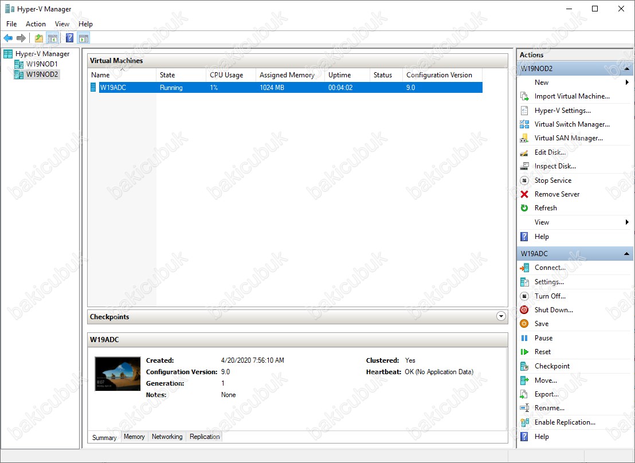This screenshot has width=635, height=463.
Task: Click the red X Remove Server icon
Action: (524, 194)
